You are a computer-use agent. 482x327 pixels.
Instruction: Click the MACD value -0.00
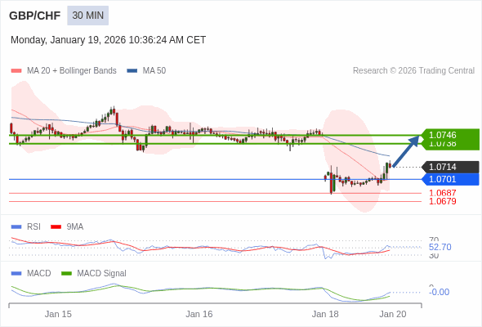pos(439,292)
